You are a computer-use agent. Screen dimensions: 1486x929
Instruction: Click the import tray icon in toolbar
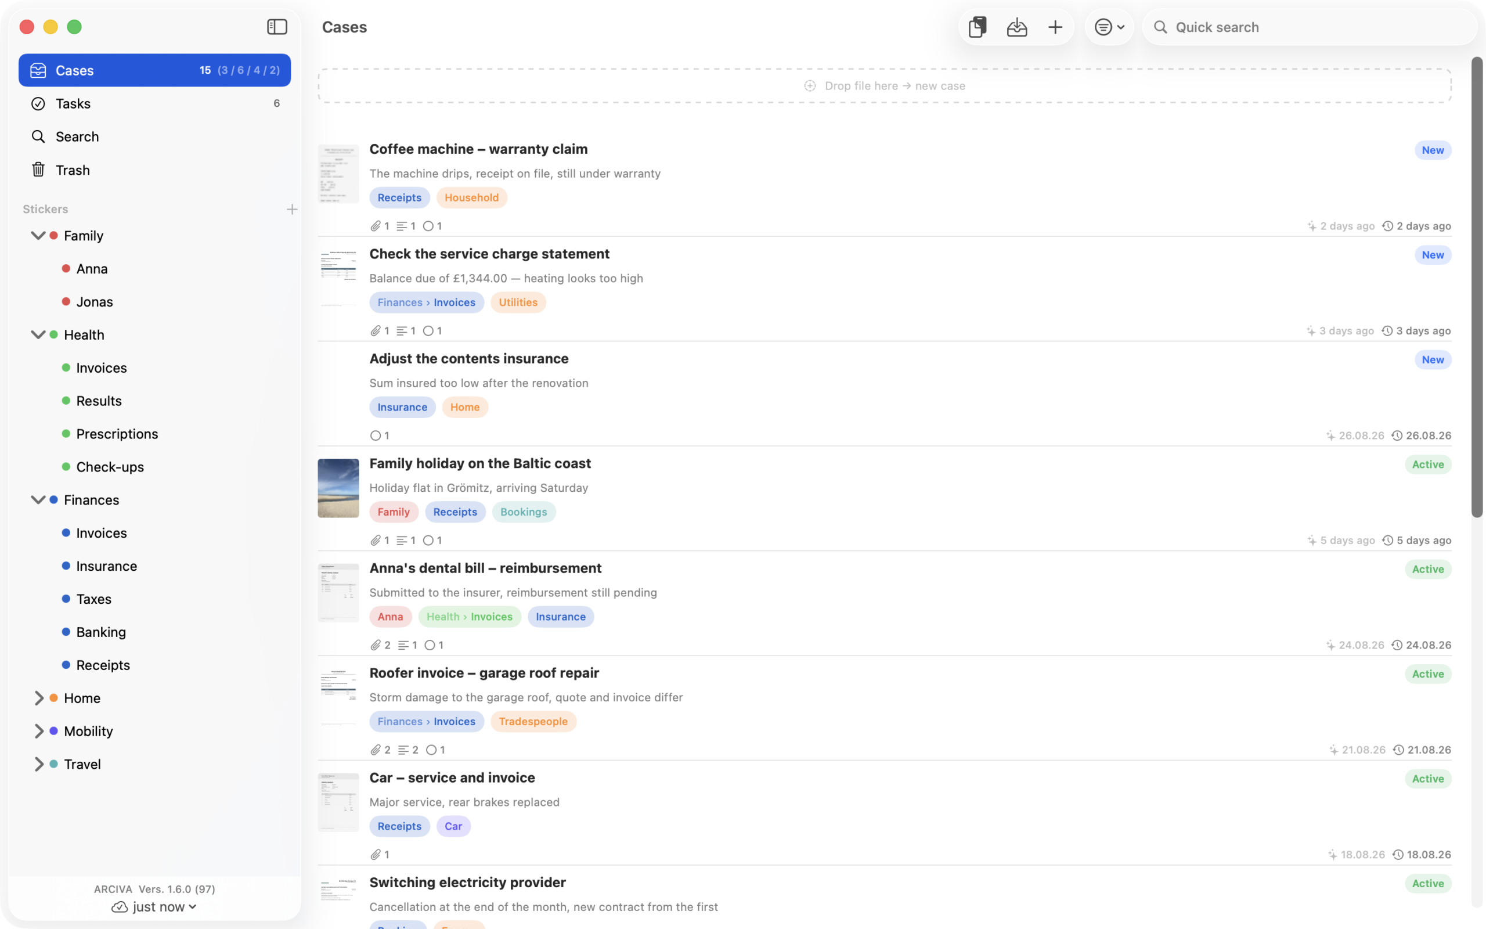click(x=1017, y=27)
